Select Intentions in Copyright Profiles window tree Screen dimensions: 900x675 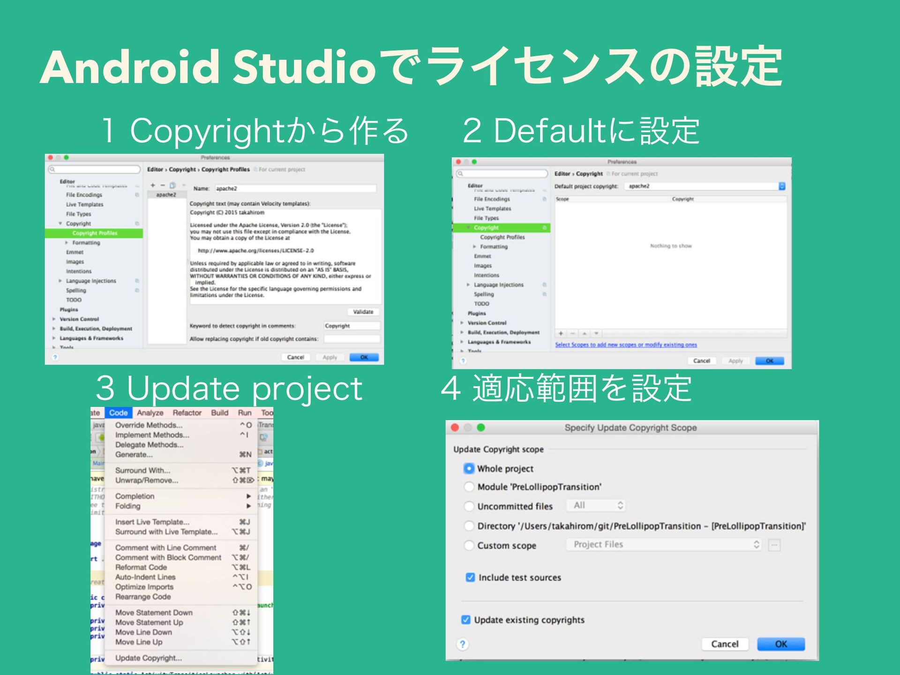(79, 271)
